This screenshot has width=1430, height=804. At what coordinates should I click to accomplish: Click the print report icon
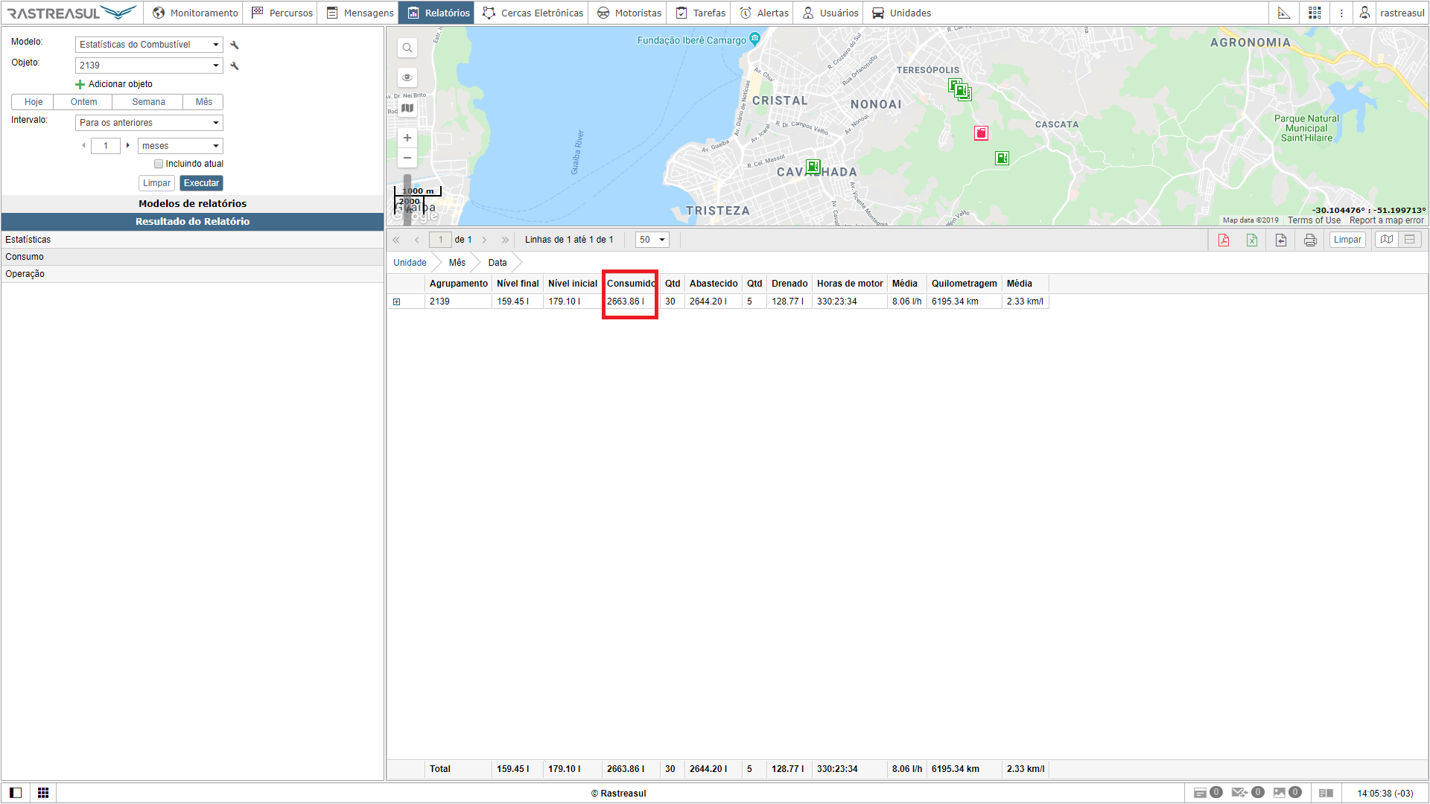tap(1310, 240)
